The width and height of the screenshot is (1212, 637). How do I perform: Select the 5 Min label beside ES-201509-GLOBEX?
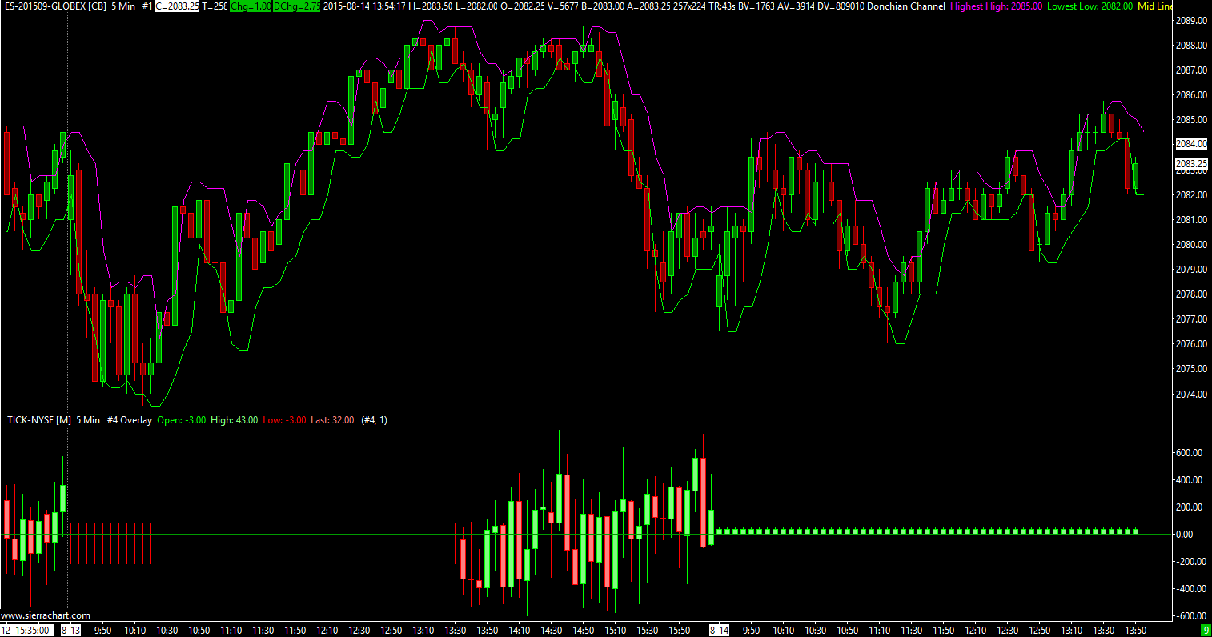click(x=123, y=6)
